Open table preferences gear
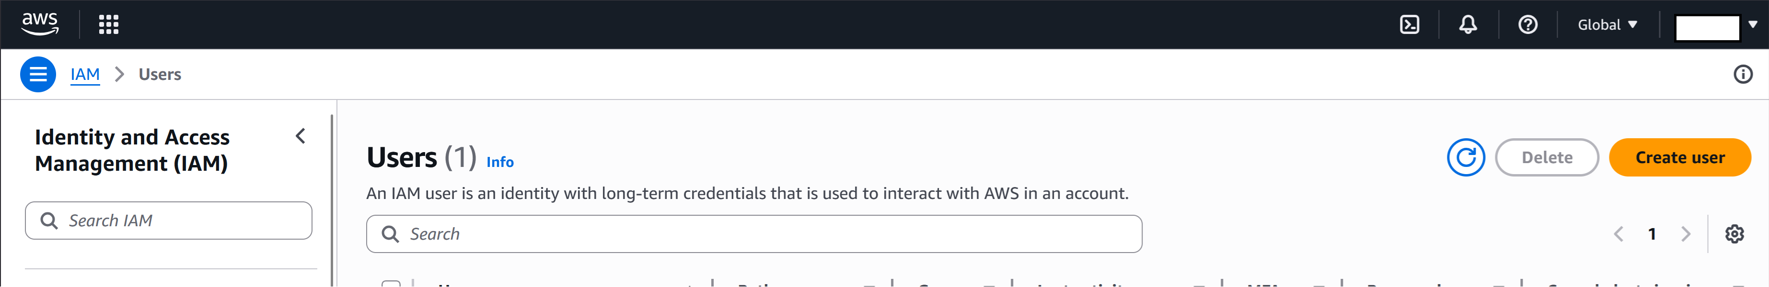The height and width of the screenshot is (287, 1769). pos(1734,234)
